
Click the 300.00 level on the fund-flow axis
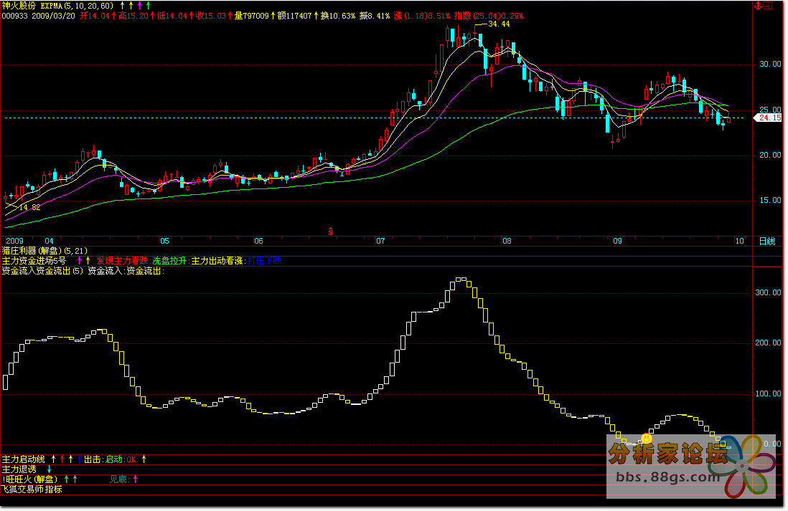(x=769, y=292)
